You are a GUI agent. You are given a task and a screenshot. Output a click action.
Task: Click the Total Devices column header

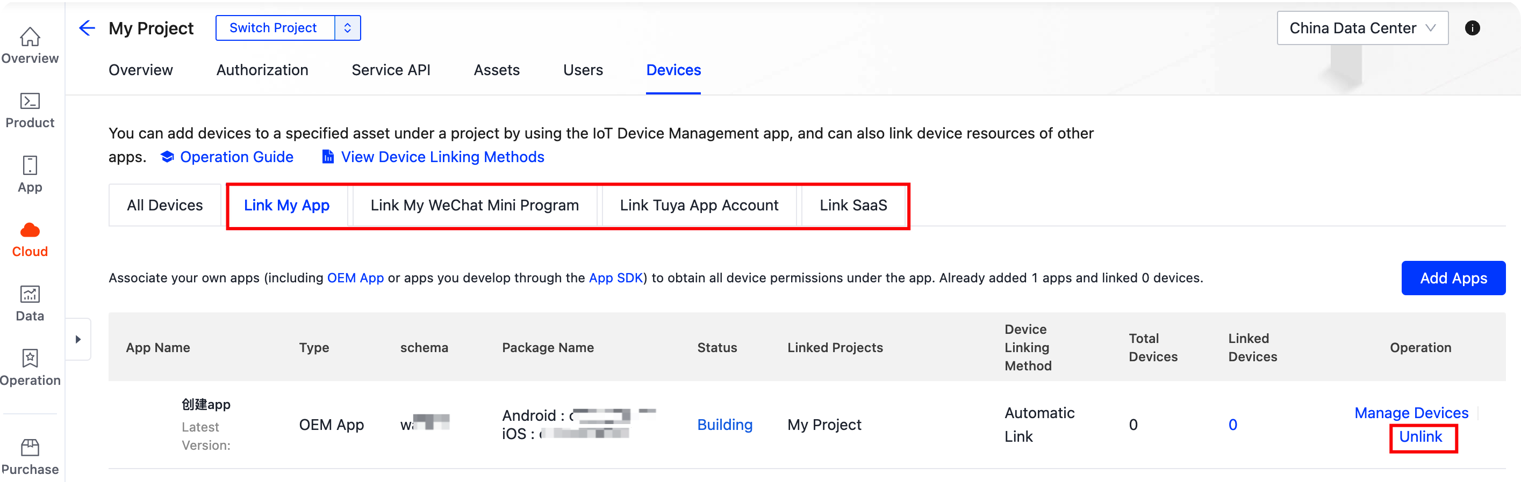point(1152,347)
